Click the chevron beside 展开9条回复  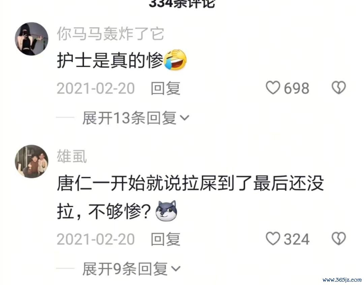176,269
